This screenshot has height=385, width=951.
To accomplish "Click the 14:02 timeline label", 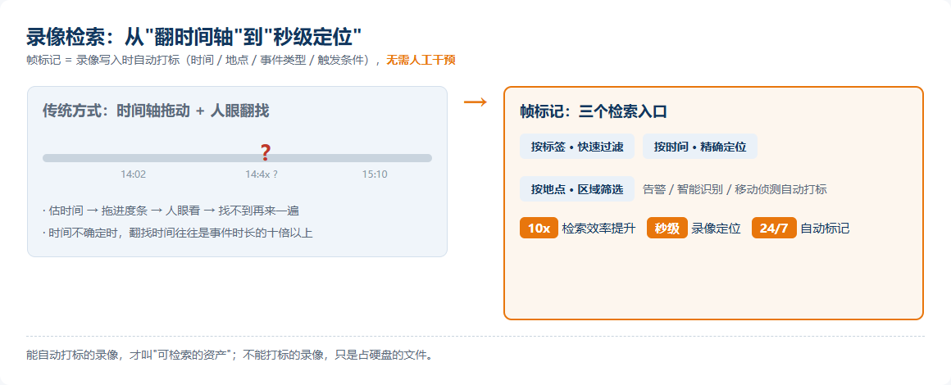I will pyautogui.click(x=134, y=174).
